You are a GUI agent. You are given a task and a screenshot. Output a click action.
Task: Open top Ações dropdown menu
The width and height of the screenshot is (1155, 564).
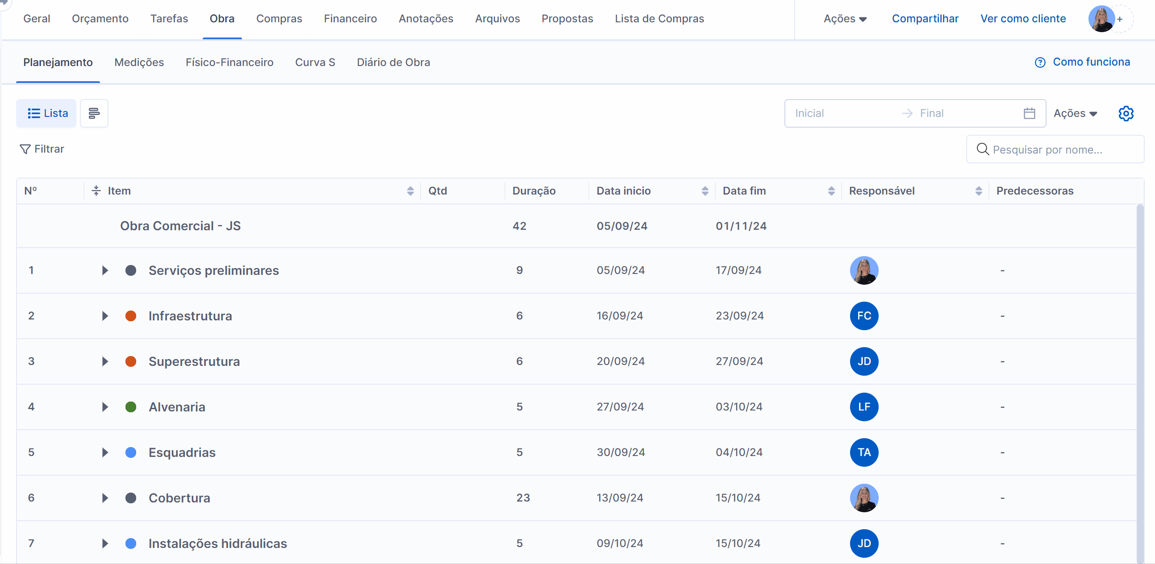click(x=845, y=19)
